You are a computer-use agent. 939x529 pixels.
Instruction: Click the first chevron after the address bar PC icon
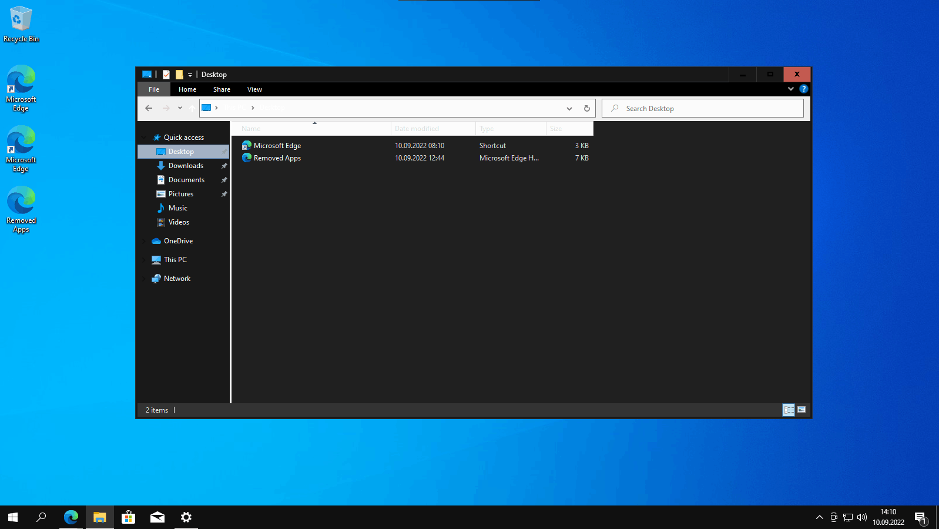216,108
